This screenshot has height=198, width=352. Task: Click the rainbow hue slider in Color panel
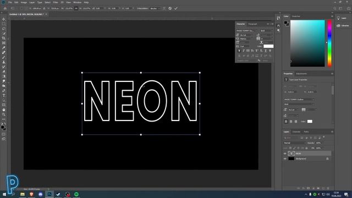[329, 43]
